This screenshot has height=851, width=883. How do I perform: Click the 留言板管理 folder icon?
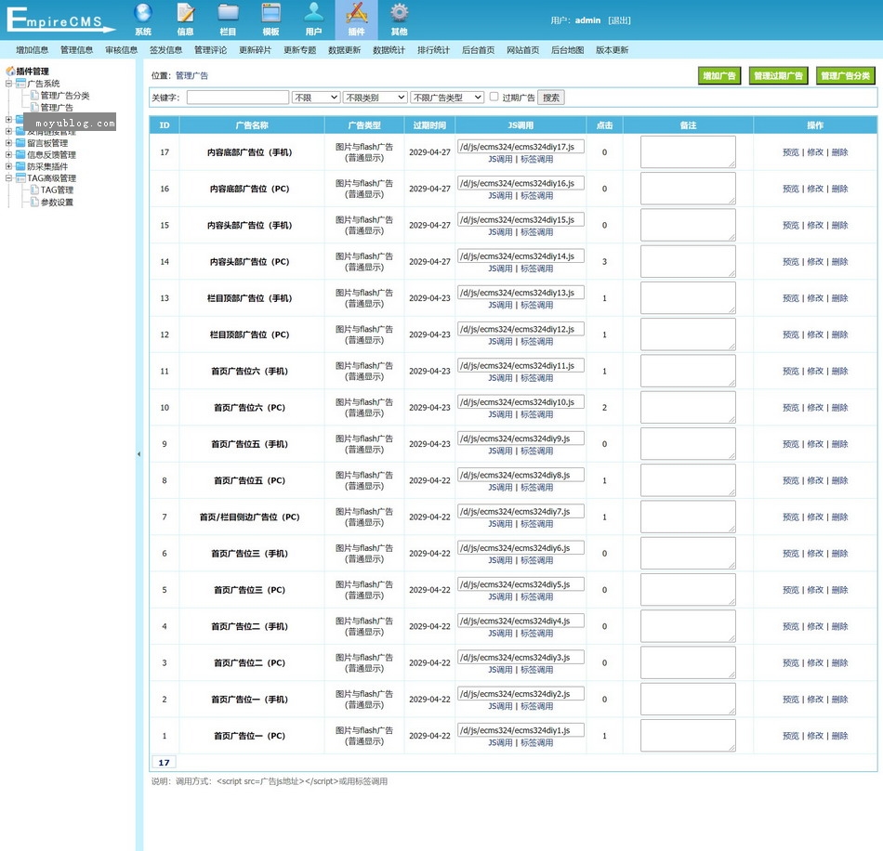point(20,143)
